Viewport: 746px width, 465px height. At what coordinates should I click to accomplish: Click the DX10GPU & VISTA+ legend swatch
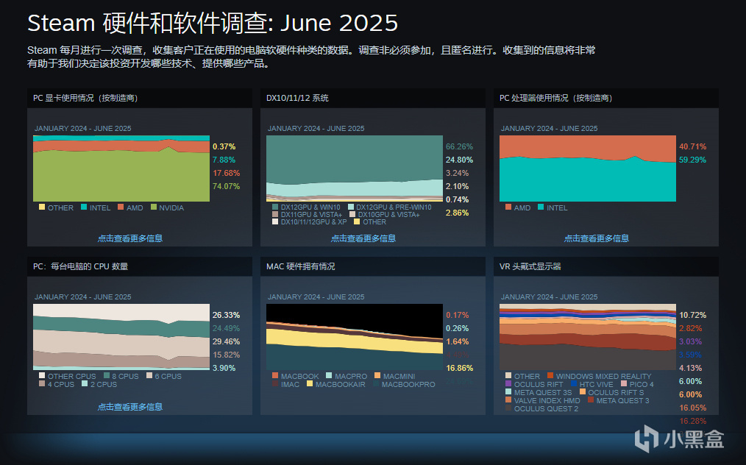point(352,214)
